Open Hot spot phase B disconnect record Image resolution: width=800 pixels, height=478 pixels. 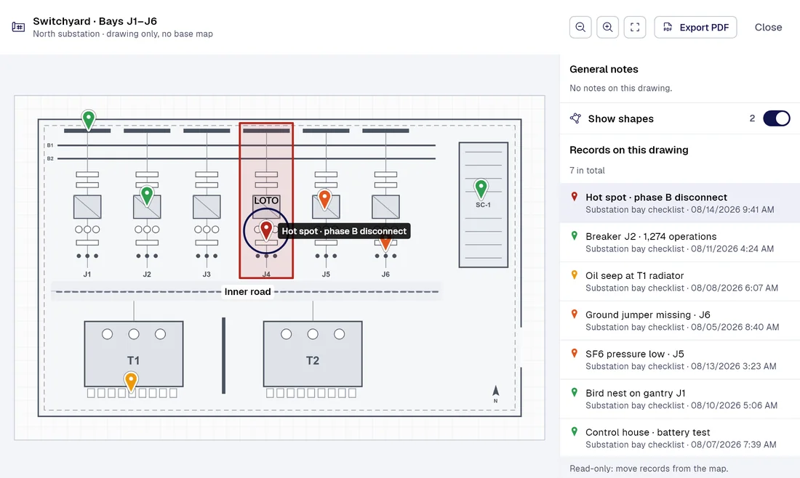679,203
